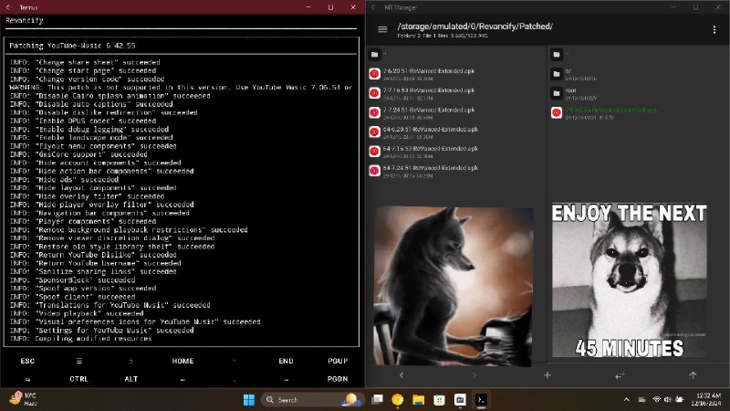Tap the plus icon in MT Manager bottom bar
The image size is (730, 411).
547,375
